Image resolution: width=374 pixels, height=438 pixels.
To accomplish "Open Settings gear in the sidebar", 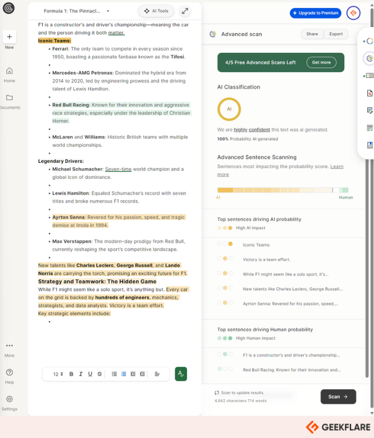I will pos(9,403).
